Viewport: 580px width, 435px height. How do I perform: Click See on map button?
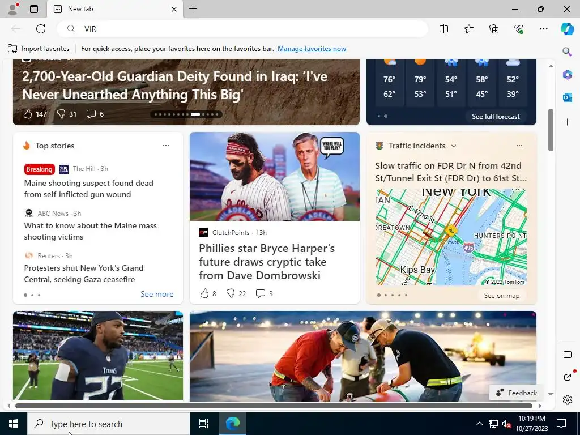[502, 296]
